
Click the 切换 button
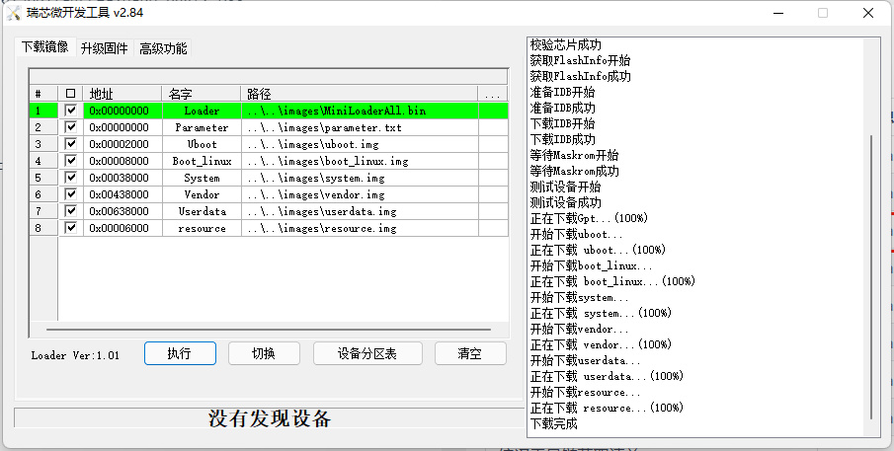tap(264, 353)
